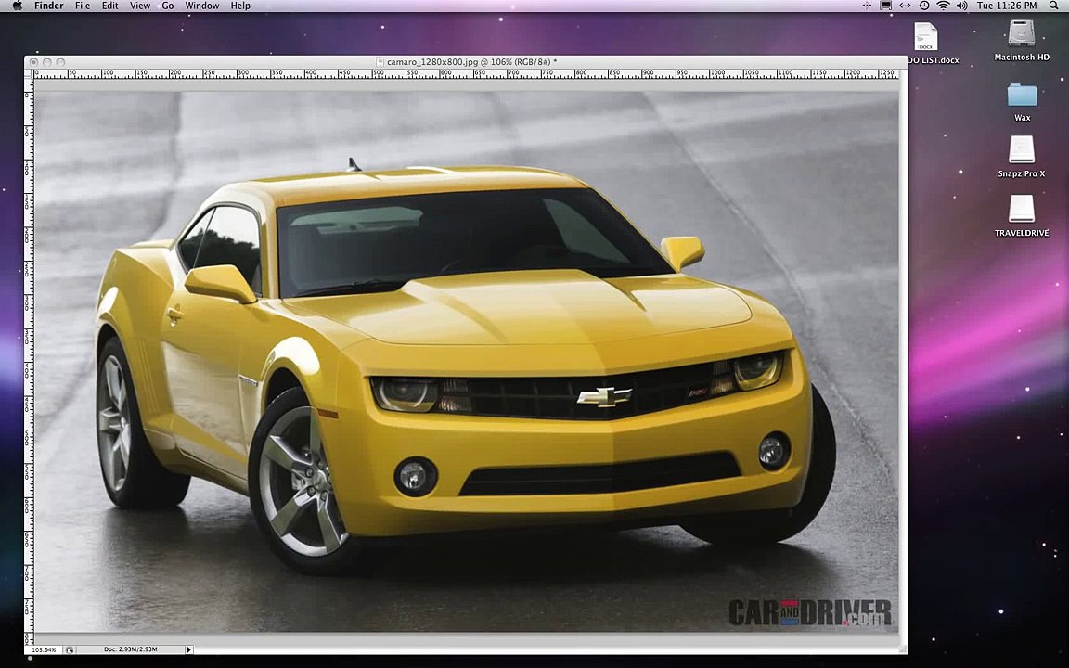
Task: Click the volume speaker icon in menu bar
Action: click(x=962, y=6)
